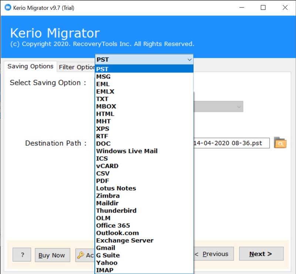Image resolution: width=296 pixels, height=274 pixels.
Task: Maximize the Kerio Migrator window
Action: click(x=263, y=7)
